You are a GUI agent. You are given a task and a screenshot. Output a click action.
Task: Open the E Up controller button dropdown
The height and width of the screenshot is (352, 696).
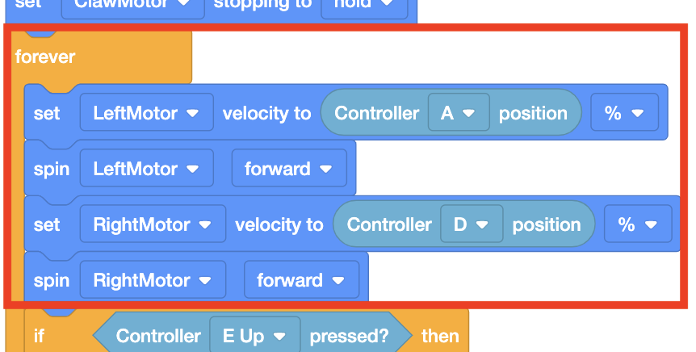[x=254, y=336]
